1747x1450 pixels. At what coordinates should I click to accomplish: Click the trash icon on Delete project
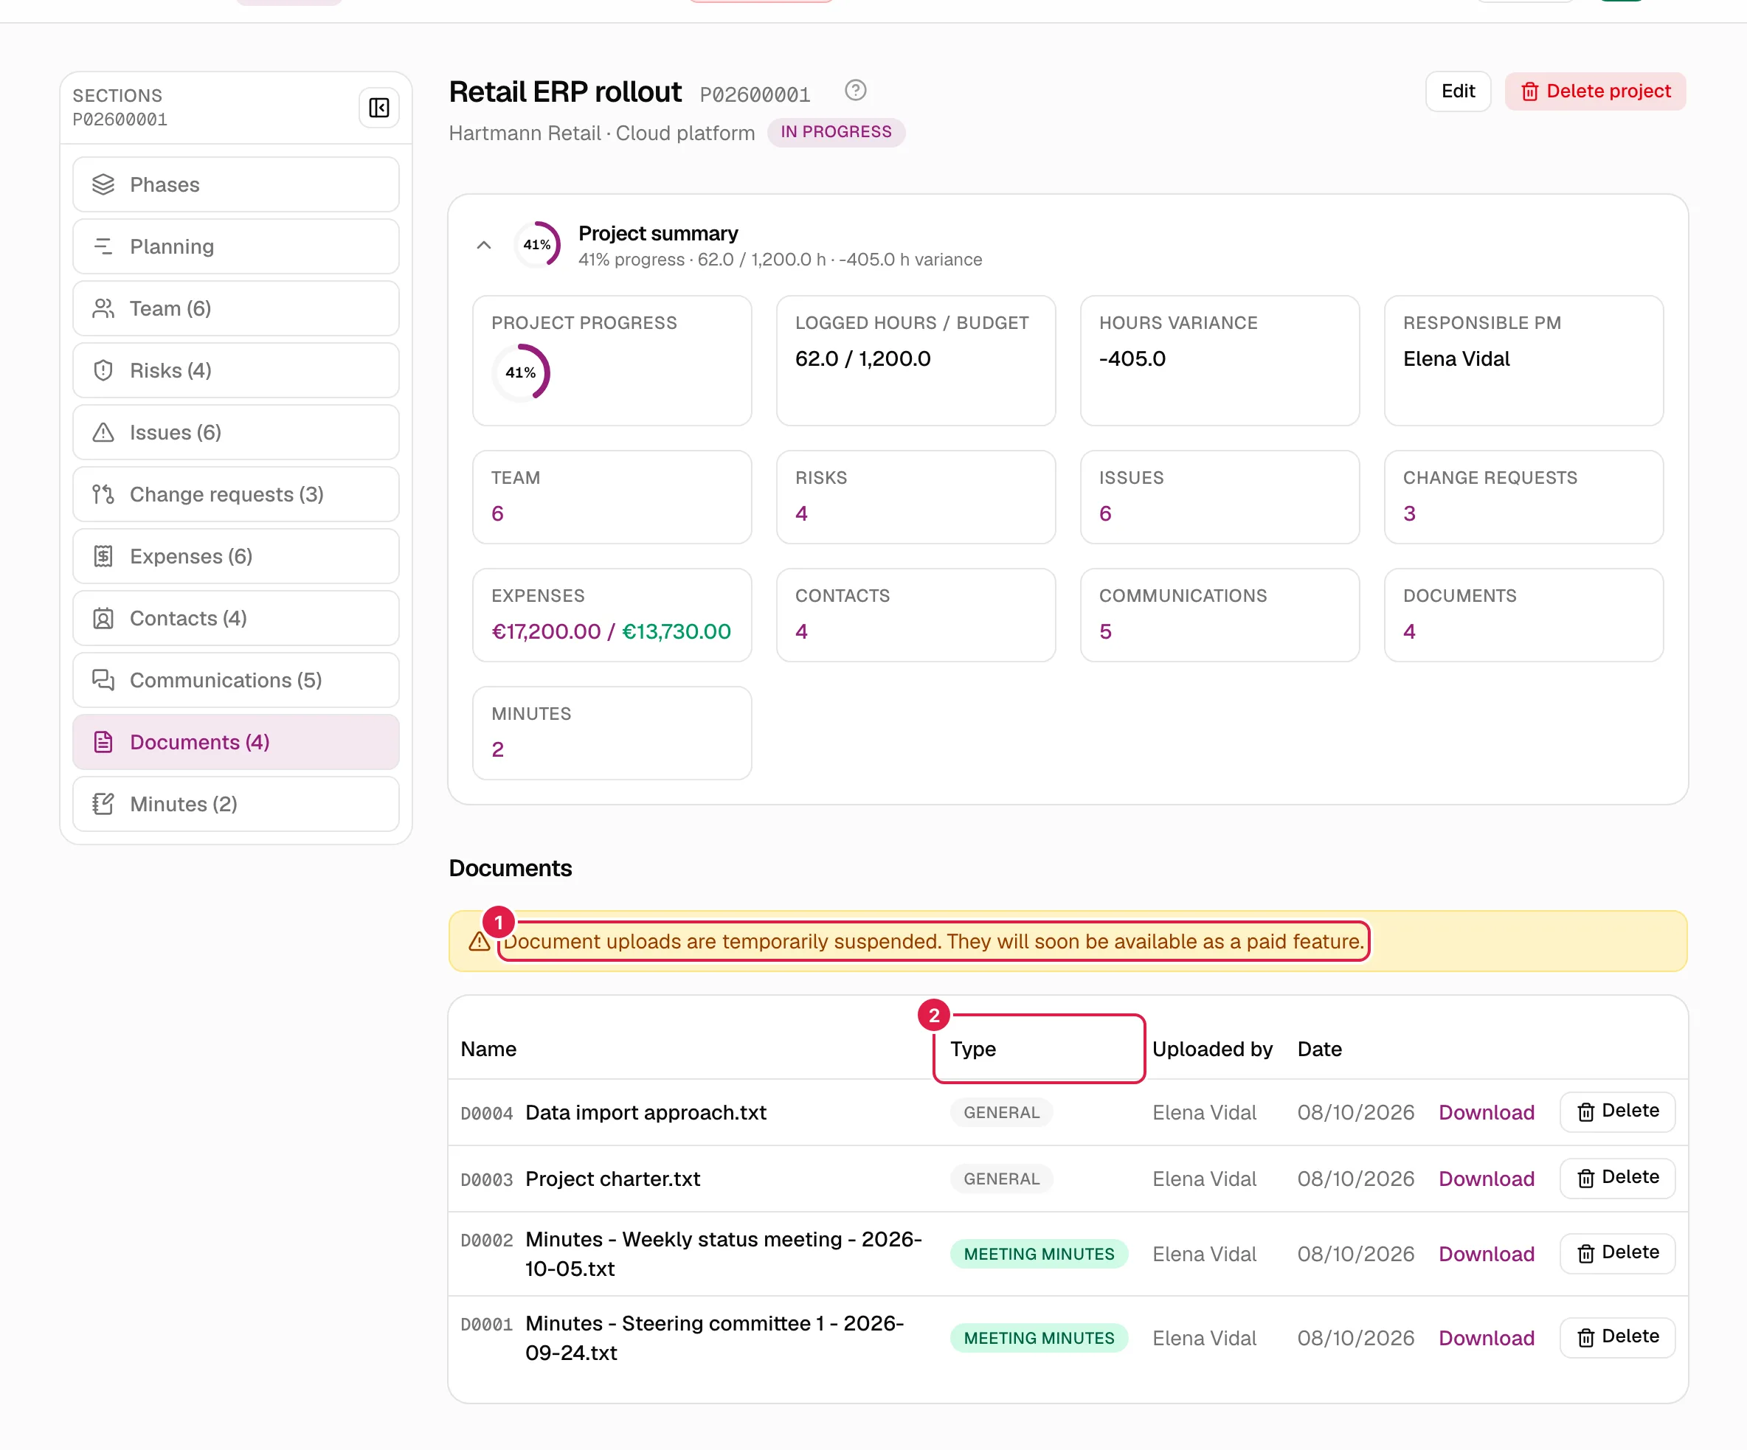click(1529, 91)
